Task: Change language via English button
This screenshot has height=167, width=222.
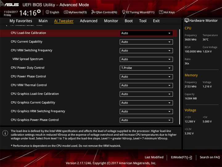Action: pyautogui.click(x=52, y=12)
